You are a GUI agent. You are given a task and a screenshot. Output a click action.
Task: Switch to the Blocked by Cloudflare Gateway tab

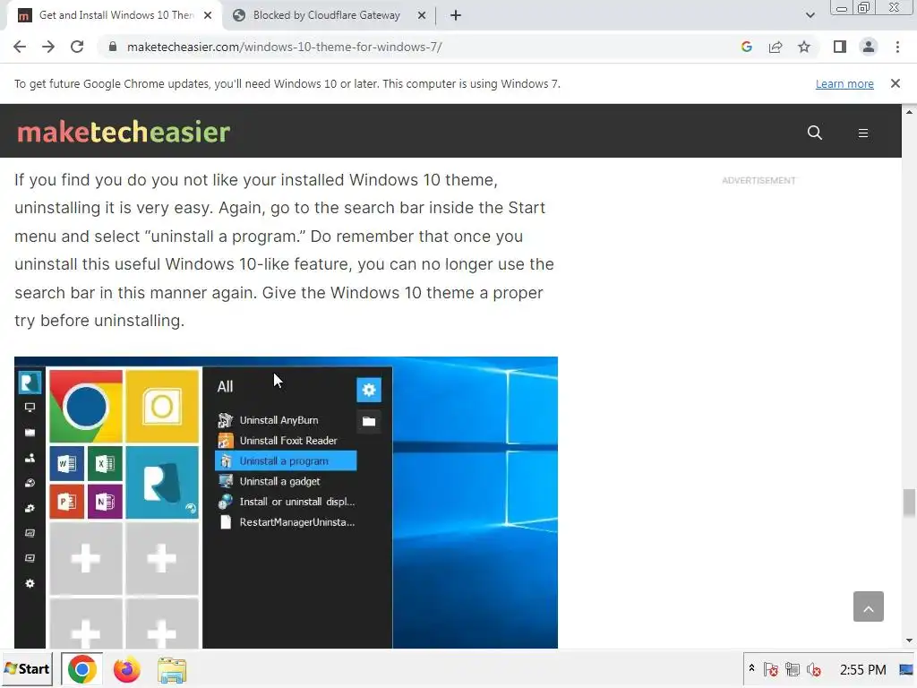pyautogui.click(x=326, y=15)
